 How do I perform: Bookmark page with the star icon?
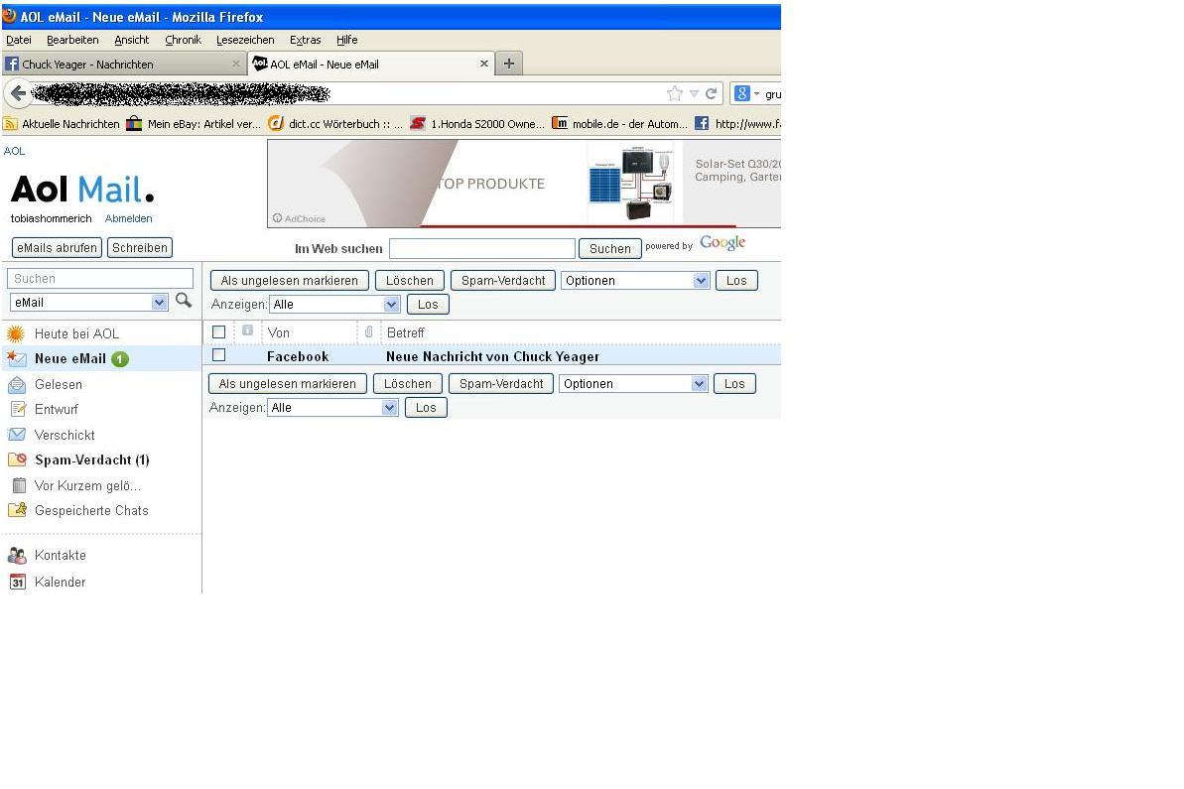pos(675,93)
